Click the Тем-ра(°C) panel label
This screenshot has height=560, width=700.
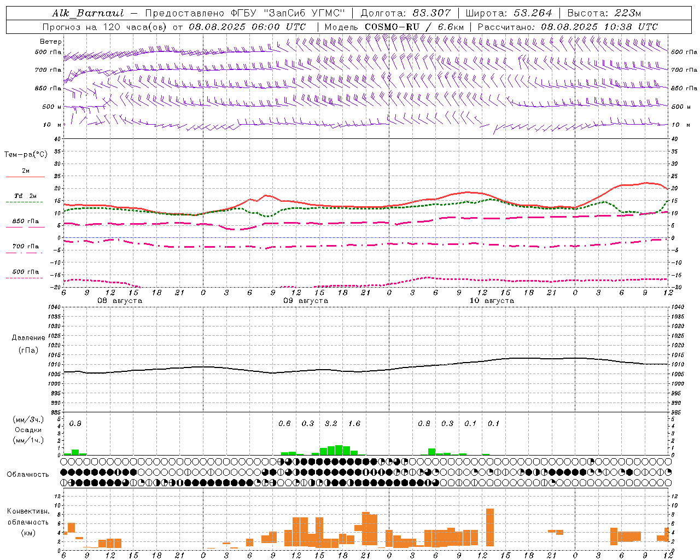click(26, 155)
